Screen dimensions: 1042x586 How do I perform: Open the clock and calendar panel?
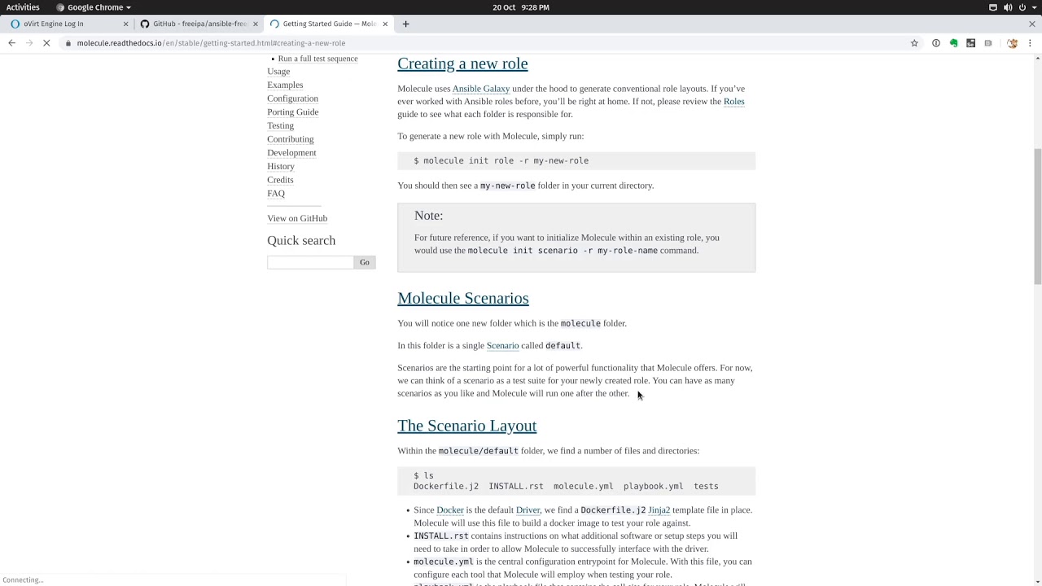(x=521, y=7)
